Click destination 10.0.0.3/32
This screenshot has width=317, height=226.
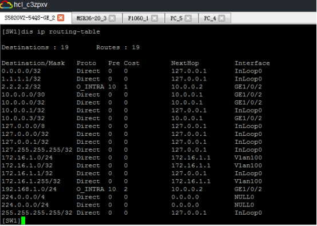23,118
